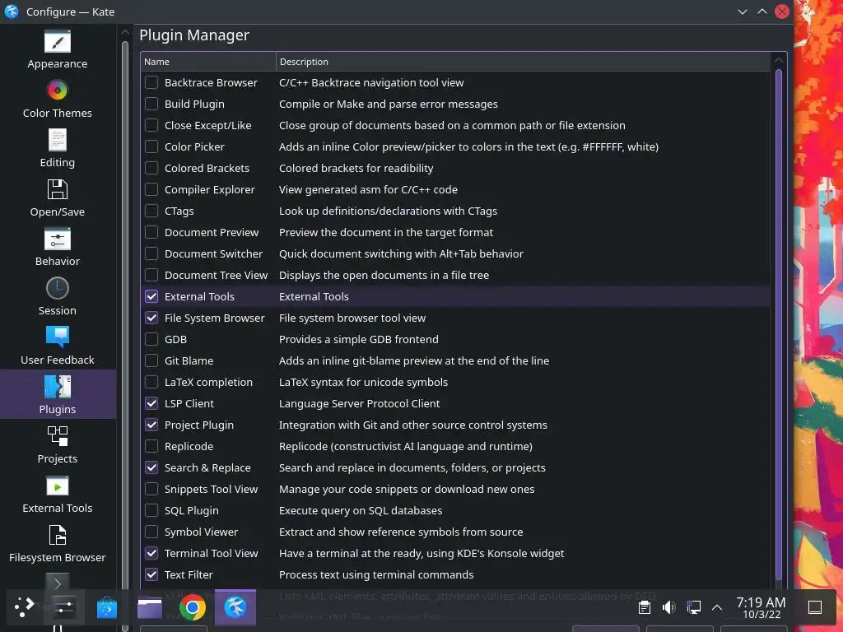Open the External Tools settings page

(x=58, y=495)
